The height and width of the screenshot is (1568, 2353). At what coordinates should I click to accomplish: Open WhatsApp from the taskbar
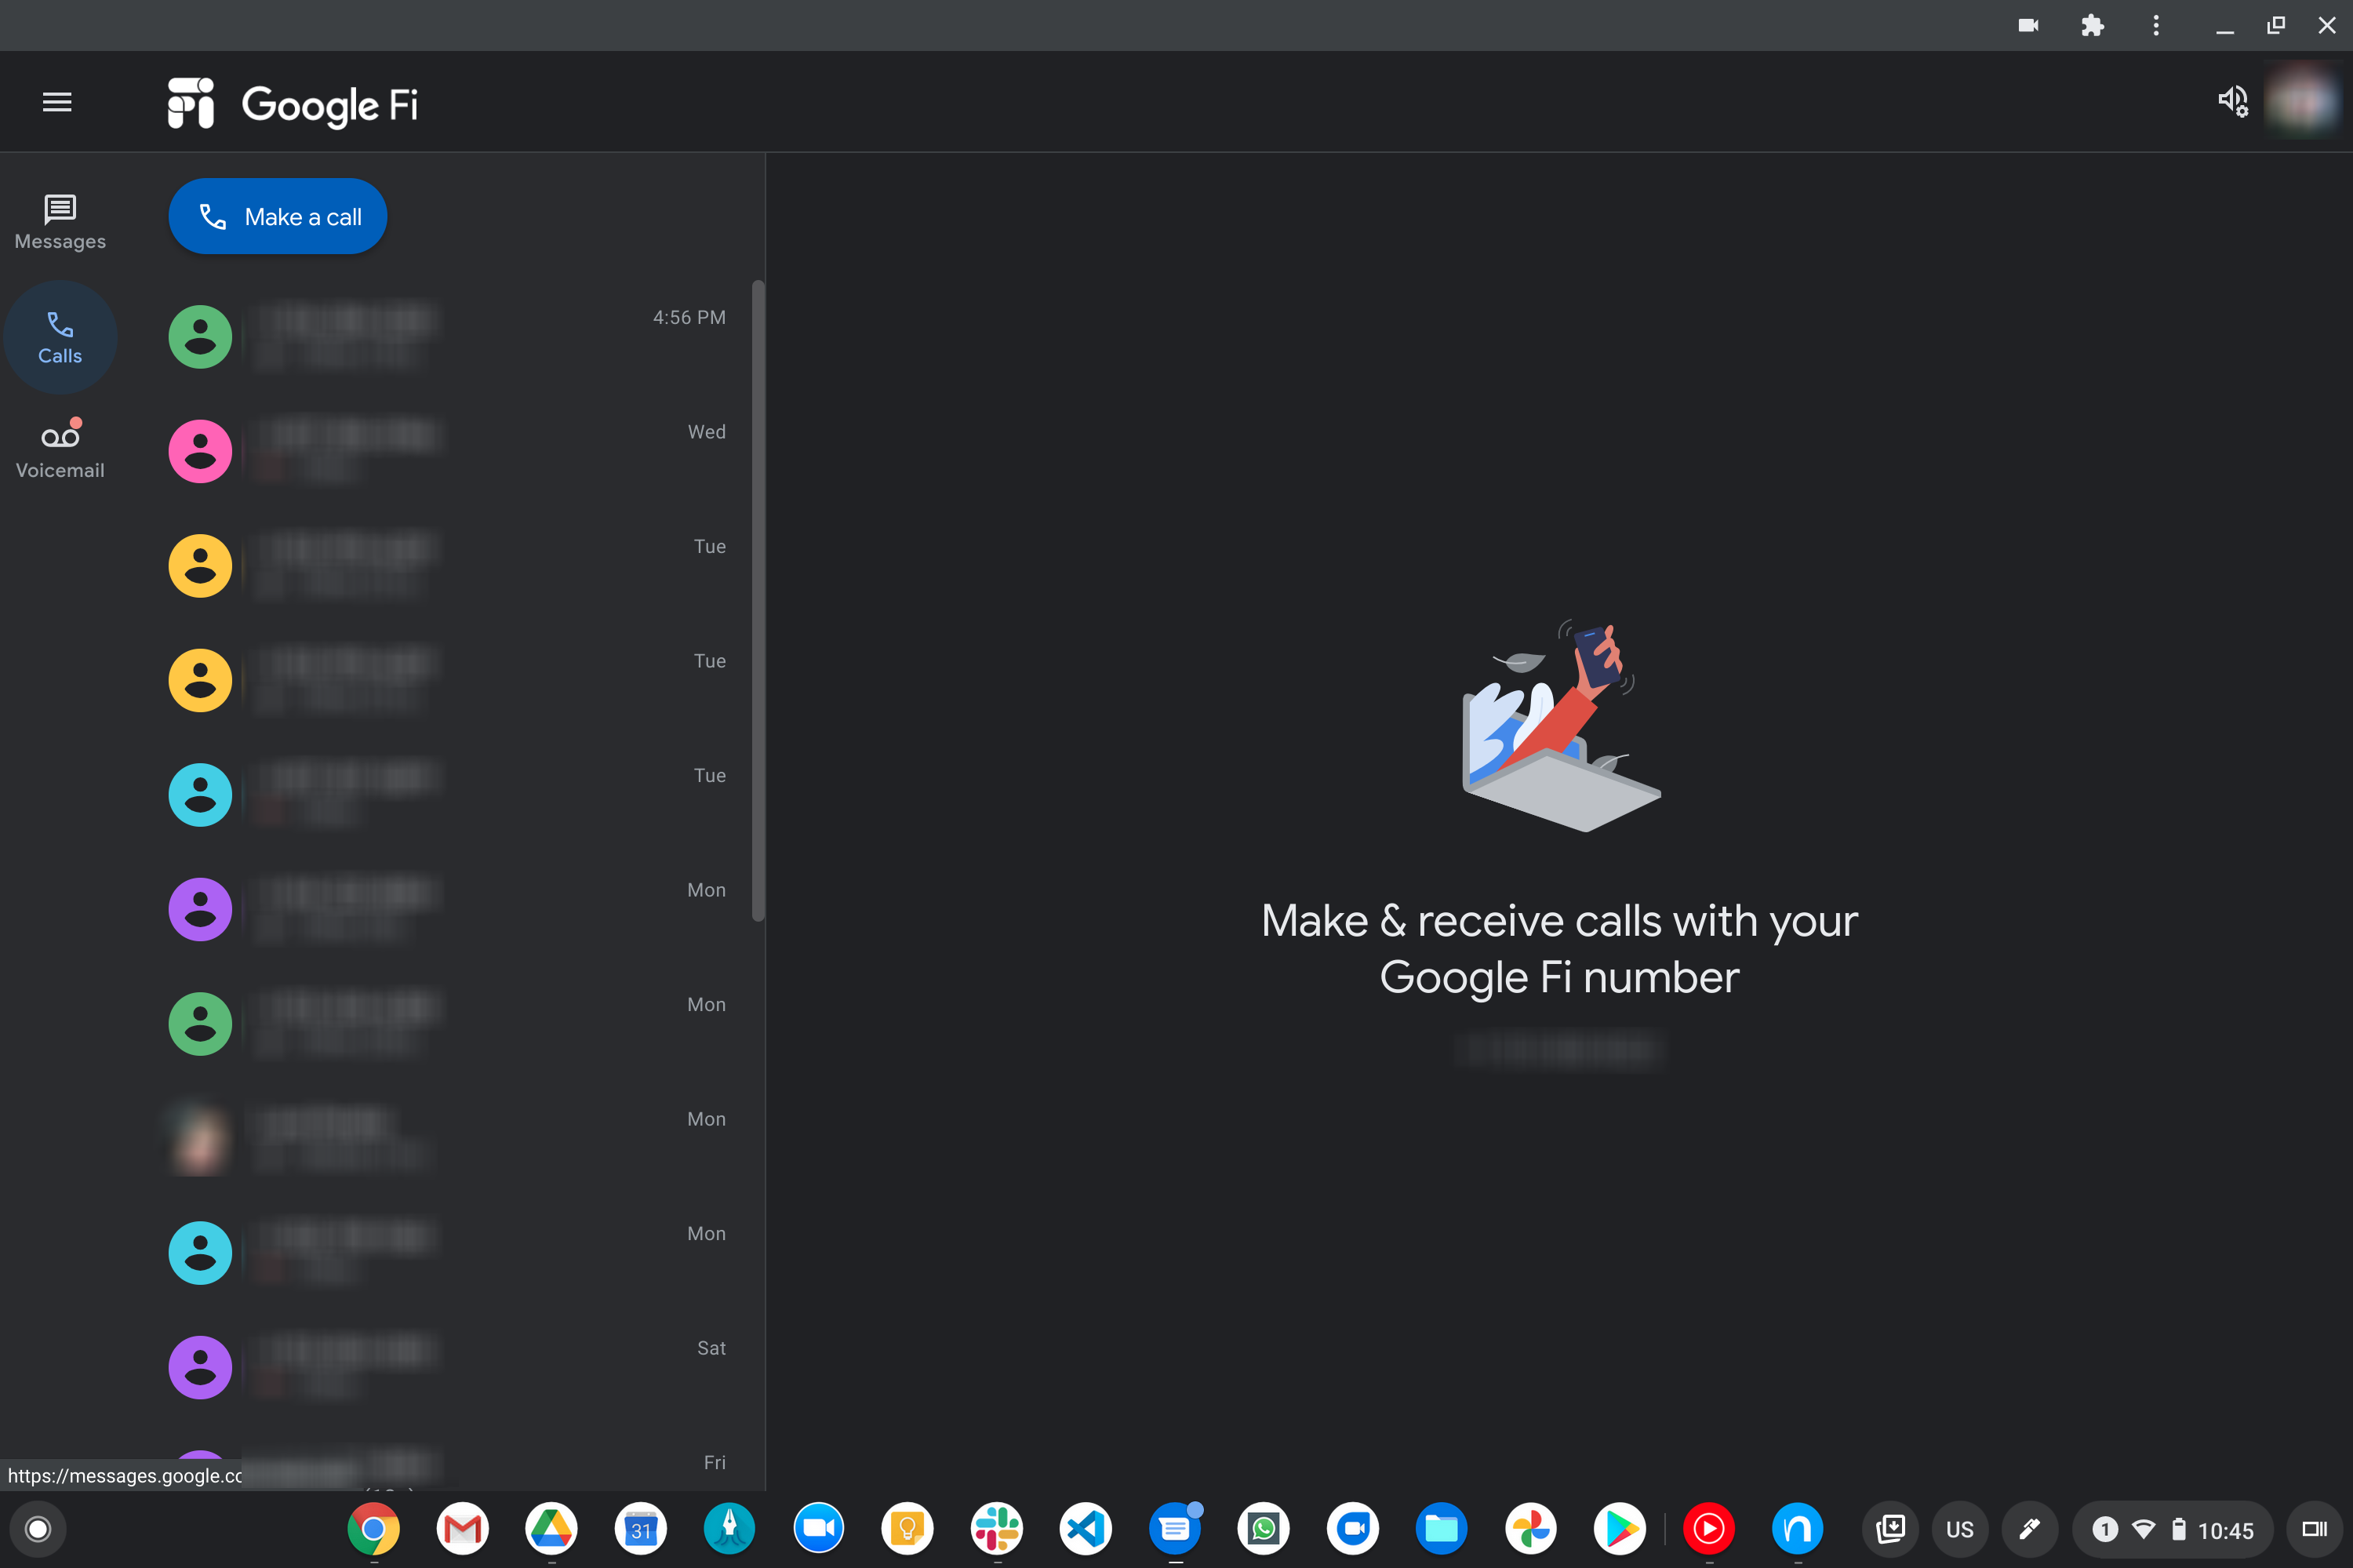click(x=1263, y=1528)
